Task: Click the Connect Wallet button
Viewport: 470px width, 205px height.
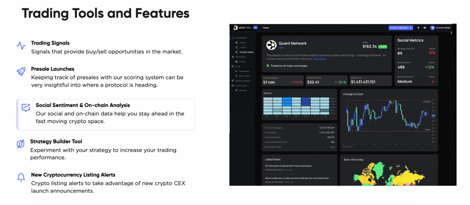Action: (440, 28)
